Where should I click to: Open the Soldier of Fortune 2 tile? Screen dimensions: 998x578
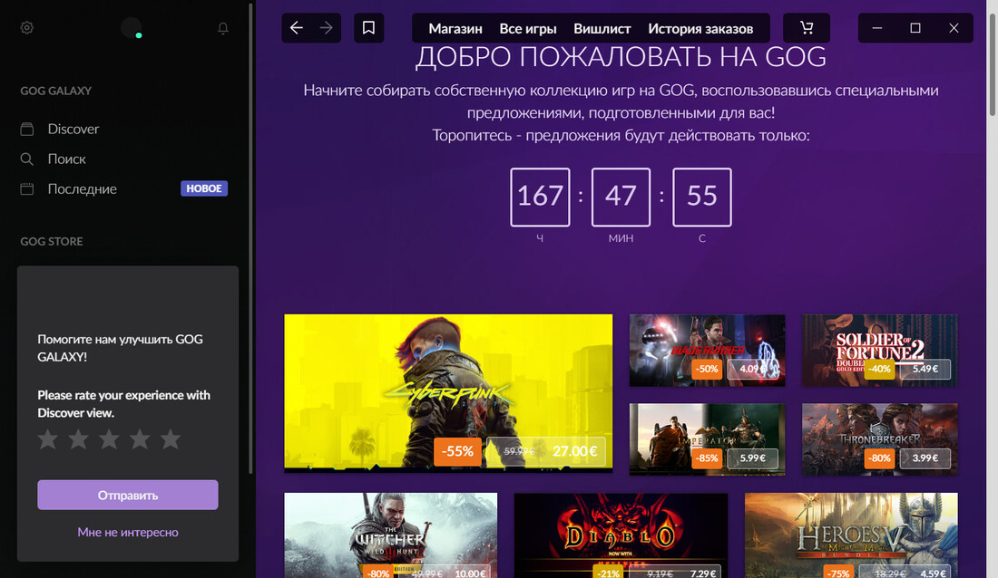(x=880, y=351)
